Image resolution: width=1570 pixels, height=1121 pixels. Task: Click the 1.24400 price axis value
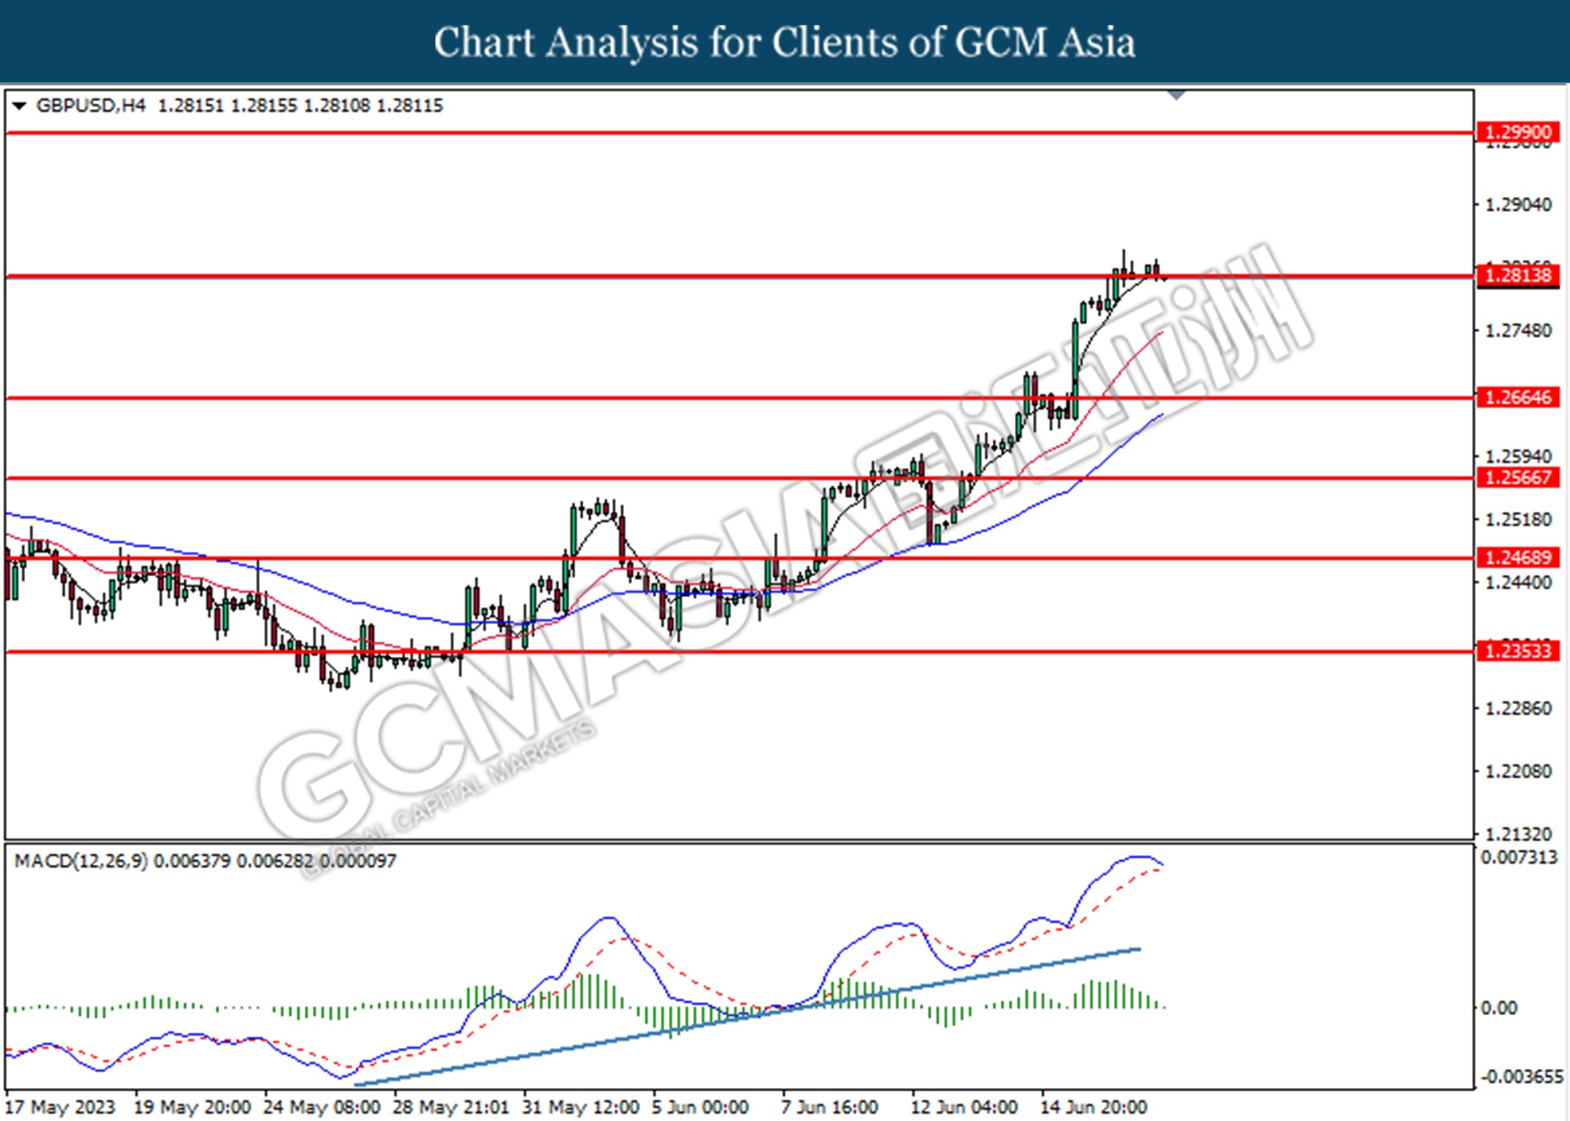pos(1518,582)
